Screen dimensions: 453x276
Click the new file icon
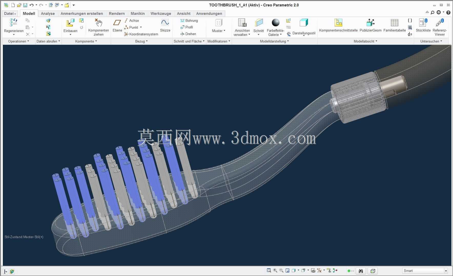[13, 5]
